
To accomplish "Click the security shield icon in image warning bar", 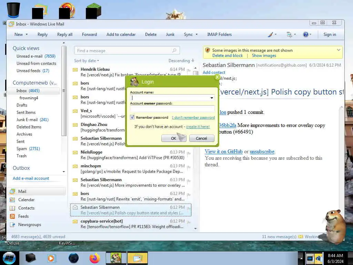I will tap(208, 50).
